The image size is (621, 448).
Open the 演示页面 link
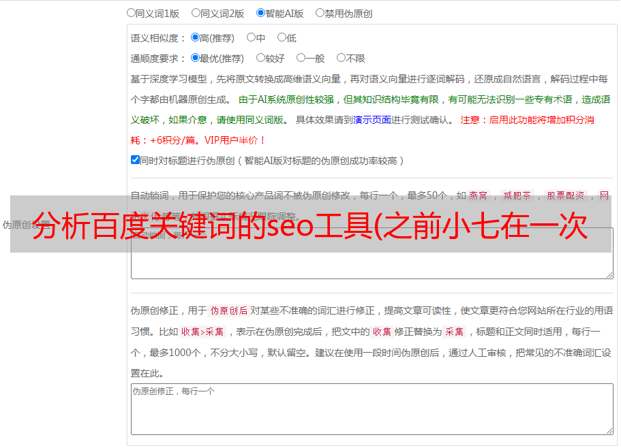pos(372,120)
